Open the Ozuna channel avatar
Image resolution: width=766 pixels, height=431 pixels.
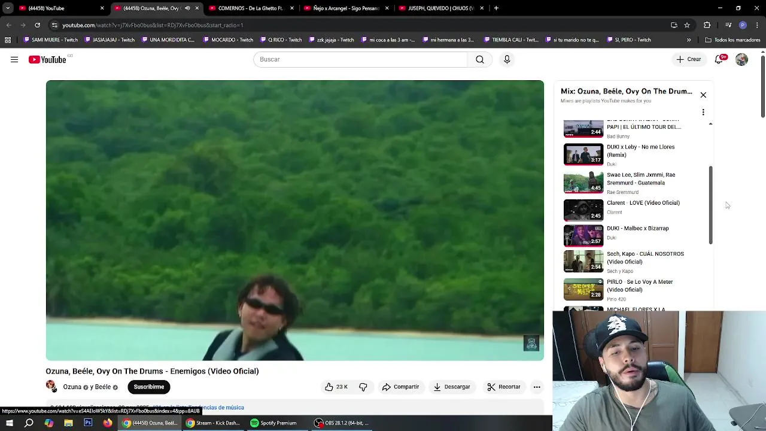(x=51, y=387)
